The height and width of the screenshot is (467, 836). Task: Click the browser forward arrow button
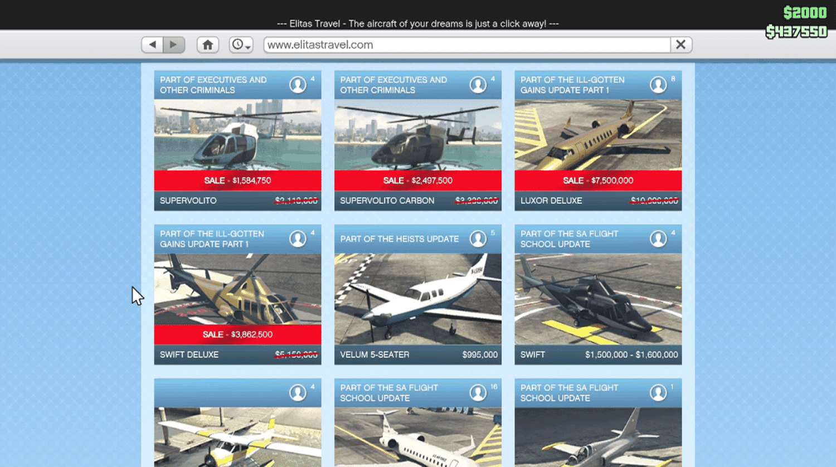(173, 45)
